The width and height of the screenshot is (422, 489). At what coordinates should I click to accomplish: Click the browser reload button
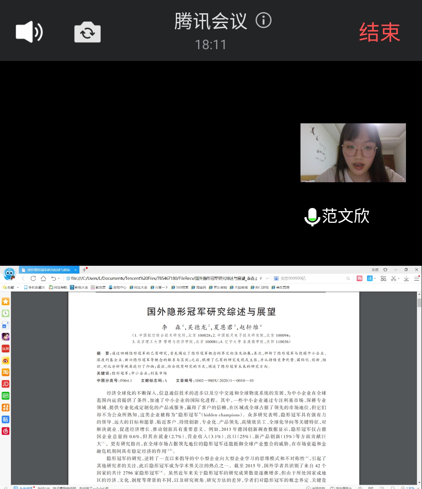[x=33, y=278]
